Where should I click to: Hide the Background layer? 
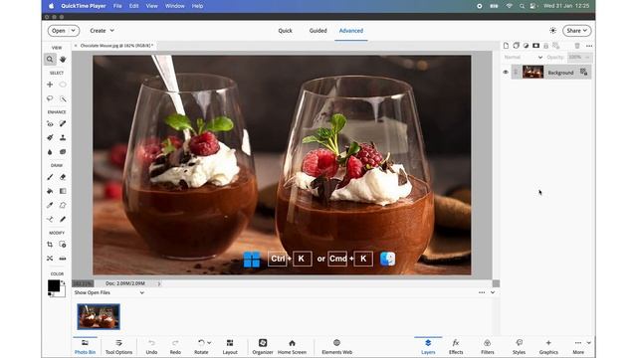click(x=506, y=73)
